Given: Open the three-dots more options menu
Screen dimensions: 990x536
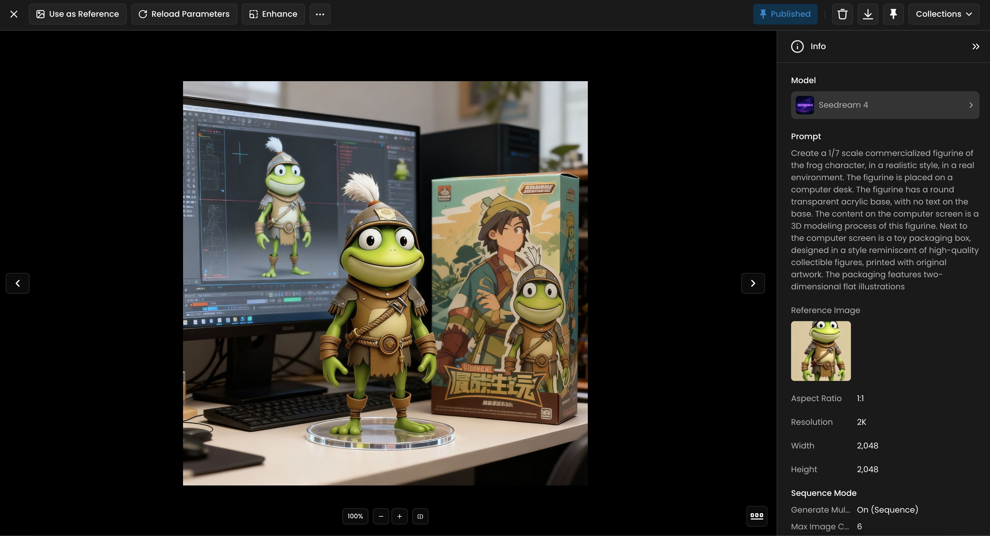Looking at the screenshot, I should [320, 14].
